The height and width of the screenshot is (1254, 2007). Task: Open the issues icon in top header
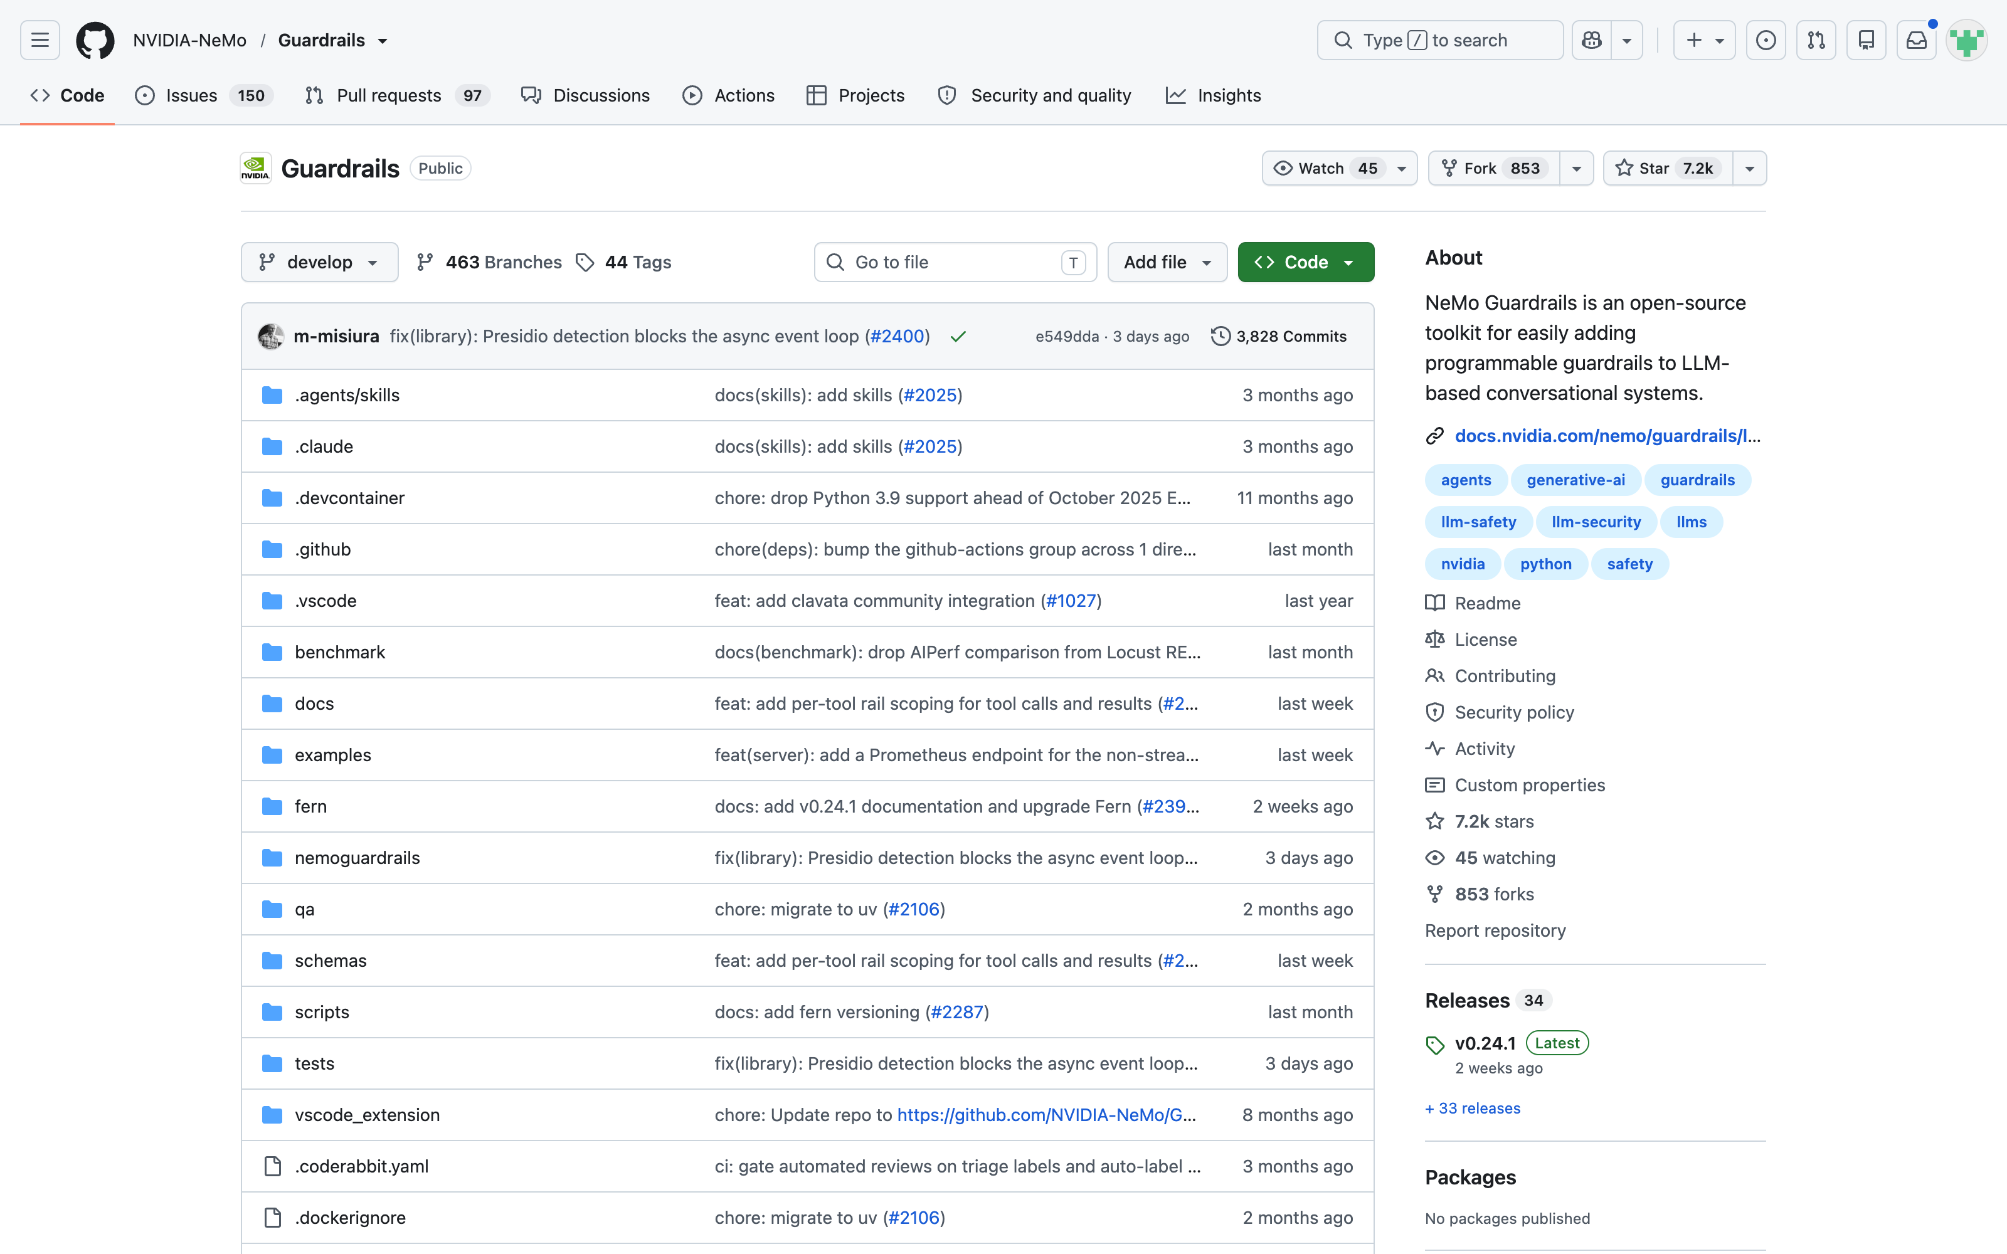point(1766,40)
